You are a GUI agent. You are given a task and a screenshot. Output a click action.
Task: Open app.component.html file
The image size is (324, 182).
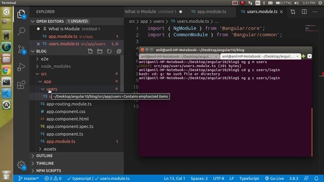(x=67, y=119)
